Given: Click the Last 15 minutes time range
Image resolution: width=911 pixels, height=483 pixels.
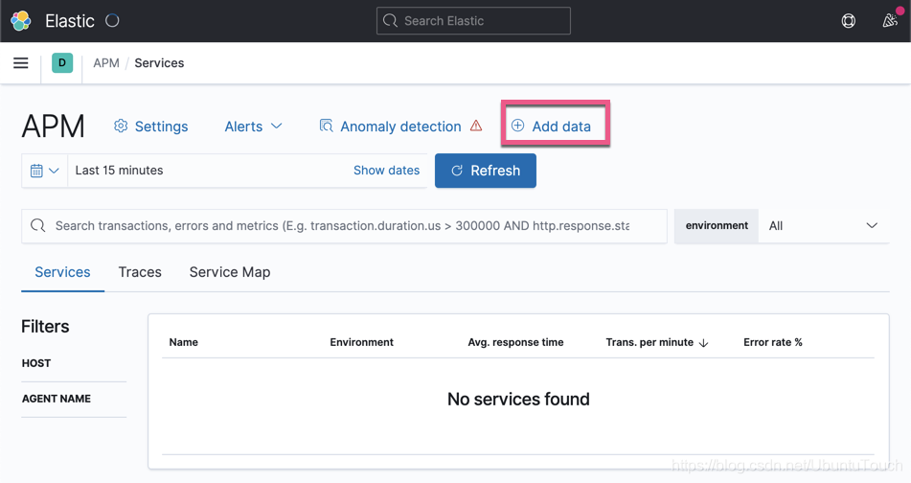Looking at the screenshot, I should click(x=119, y=171).
